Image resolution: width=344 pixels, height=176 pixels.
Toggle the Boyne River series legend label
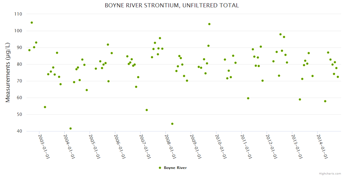[175, 168]
